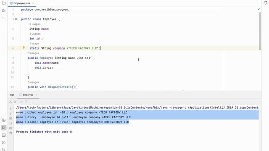
Task: Open the Git tool window icon
Action: [x=4, y=149]
